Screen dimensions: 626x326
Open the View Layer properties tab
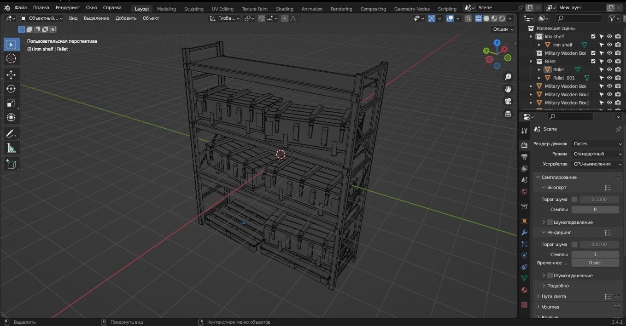pos(524,168)
